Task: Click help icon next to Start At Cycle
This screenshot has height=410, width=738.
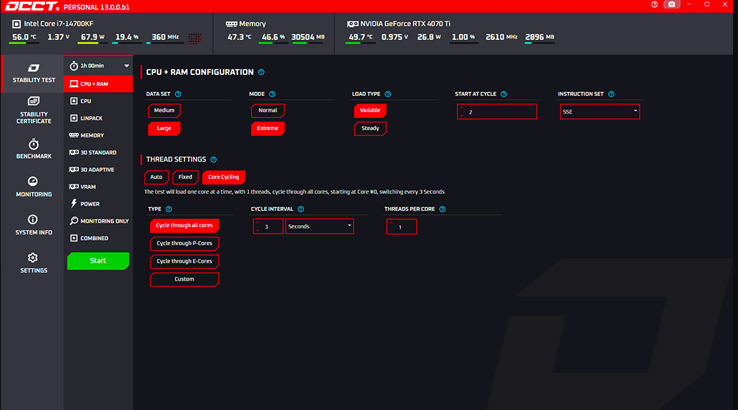Action: pos(503,94)
